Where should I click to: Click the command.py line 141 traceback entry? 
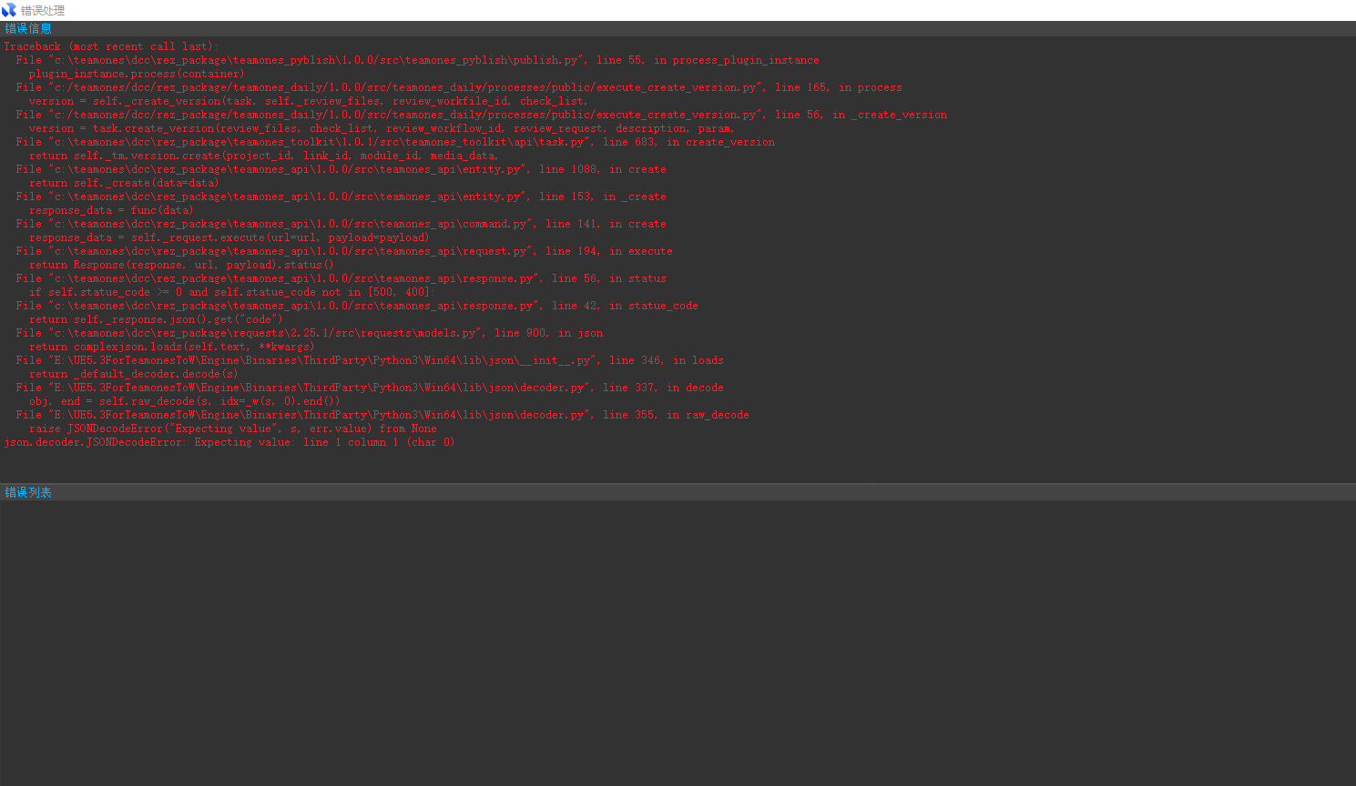[341, 224]
